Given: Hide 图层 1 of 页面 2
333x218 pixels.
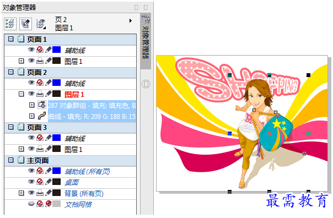Looking at the screenshot, I should (31, 94).
